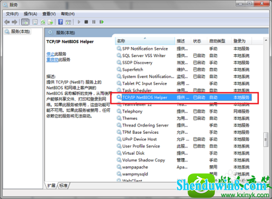This screenshot has height=199, width=272.
Task: Click the scroll-up arrow of the services list
Action: coord(266,40)
